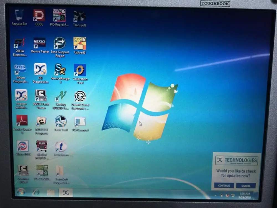Image resolution: width=277 pixels, height=208 pixels.
Task: Launch the Upload3 shortcut
Action: [x=80, y=45]
